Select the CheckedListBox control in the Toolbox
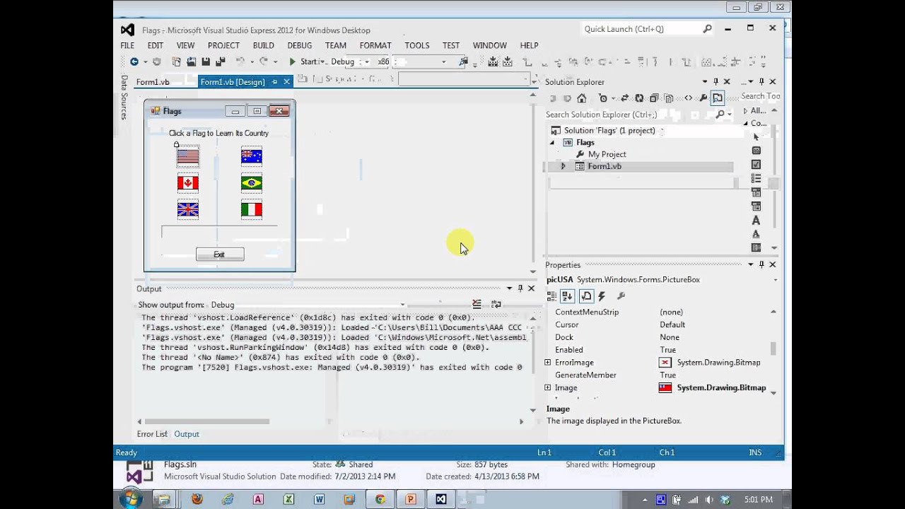 tap(756, 179)
